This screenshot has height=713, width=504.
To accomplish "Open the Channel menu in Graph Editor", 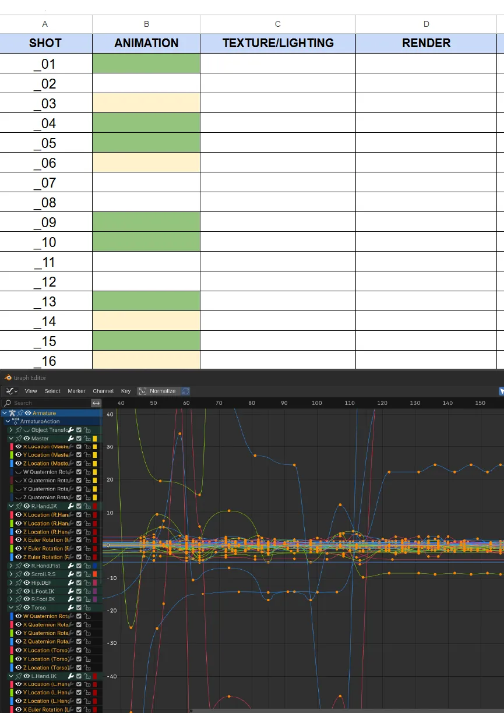I will pyautogui.click(x=103, y=391).
